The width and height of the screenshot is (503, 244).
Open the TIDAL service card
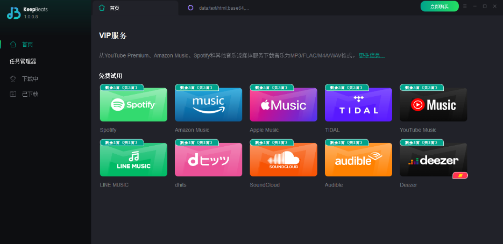359,104
